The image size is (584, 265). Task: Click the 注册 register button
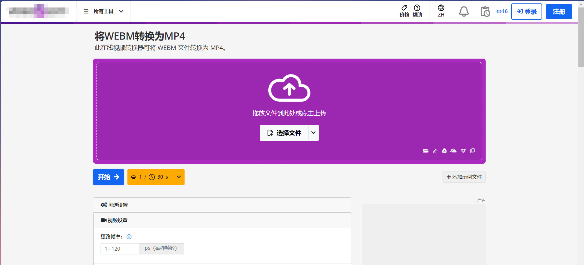pos(559,12)
